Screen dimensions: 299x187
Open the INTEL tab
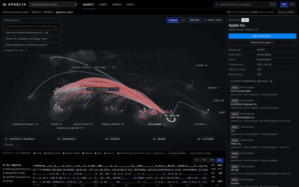[x=131, y=4]
